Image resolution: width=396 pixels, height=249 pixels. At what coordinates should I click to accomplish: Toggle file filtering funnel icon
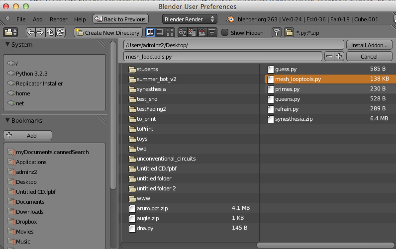[277, 32]
